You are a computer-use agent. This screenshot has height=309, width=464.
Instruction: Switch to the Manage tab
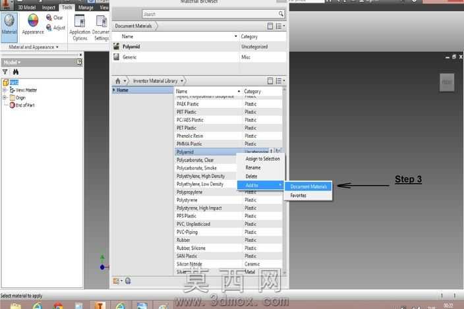(x=86, y=7)
